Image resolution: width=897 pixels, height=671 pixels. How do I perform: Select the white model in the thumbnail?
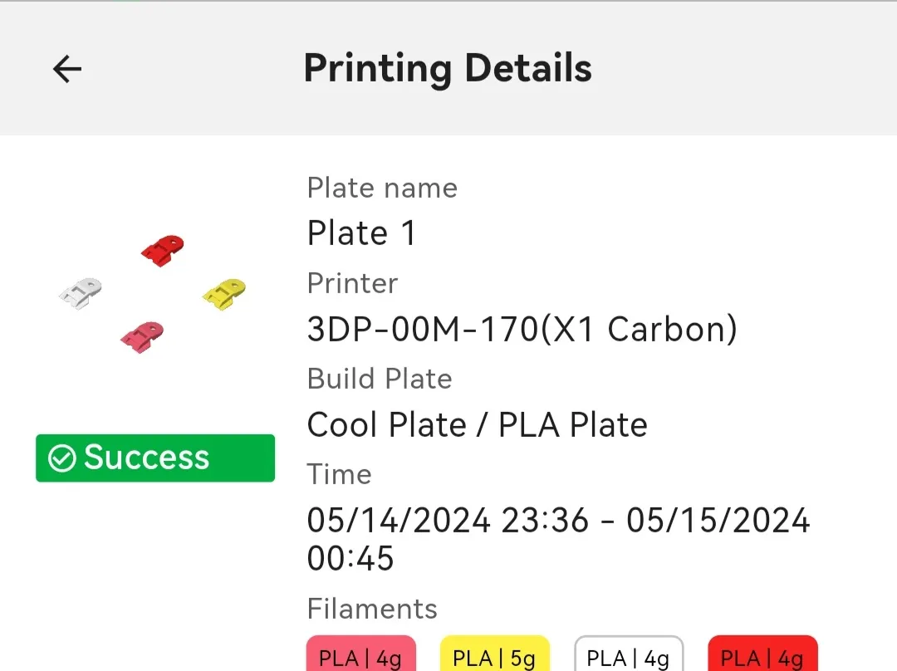tap(81, 293)
